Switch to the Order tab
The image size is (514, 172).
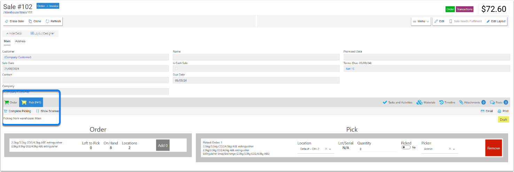tap(11, 102)
